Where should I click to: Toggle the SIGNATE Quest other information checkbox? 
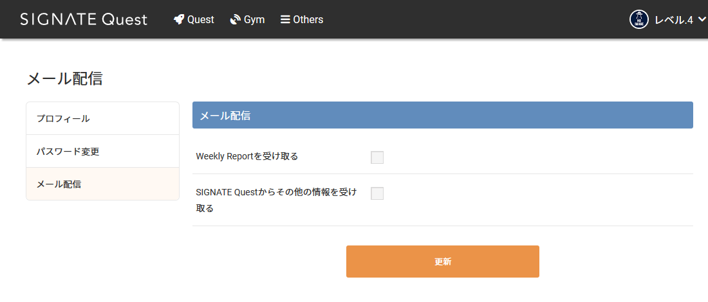point(377,193)
